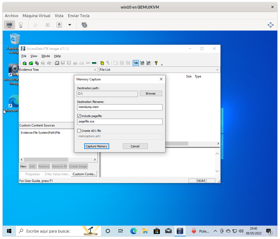Viewport: 280px width, 239px height.
Task: Click the Custom Content Sources horizontal scrollbar
Action: (x=46, y=159)
